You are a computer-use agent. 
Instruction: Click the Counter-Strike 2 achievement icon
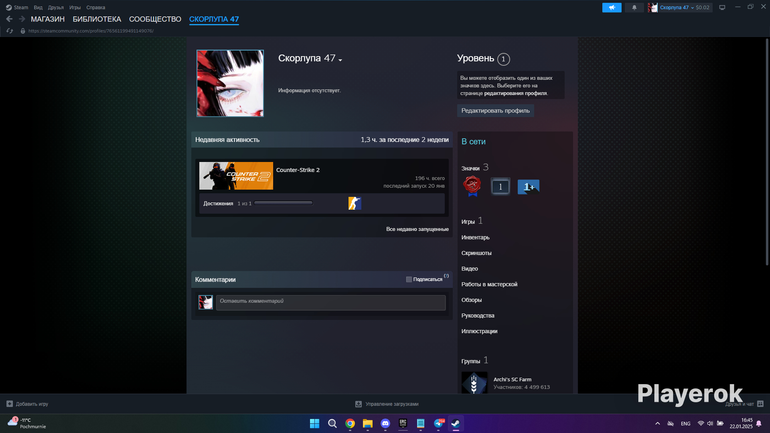pos(355,203)
